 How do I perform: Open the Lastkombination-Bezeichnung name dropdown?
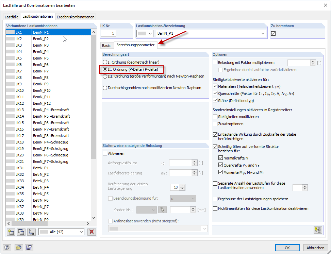263,33
